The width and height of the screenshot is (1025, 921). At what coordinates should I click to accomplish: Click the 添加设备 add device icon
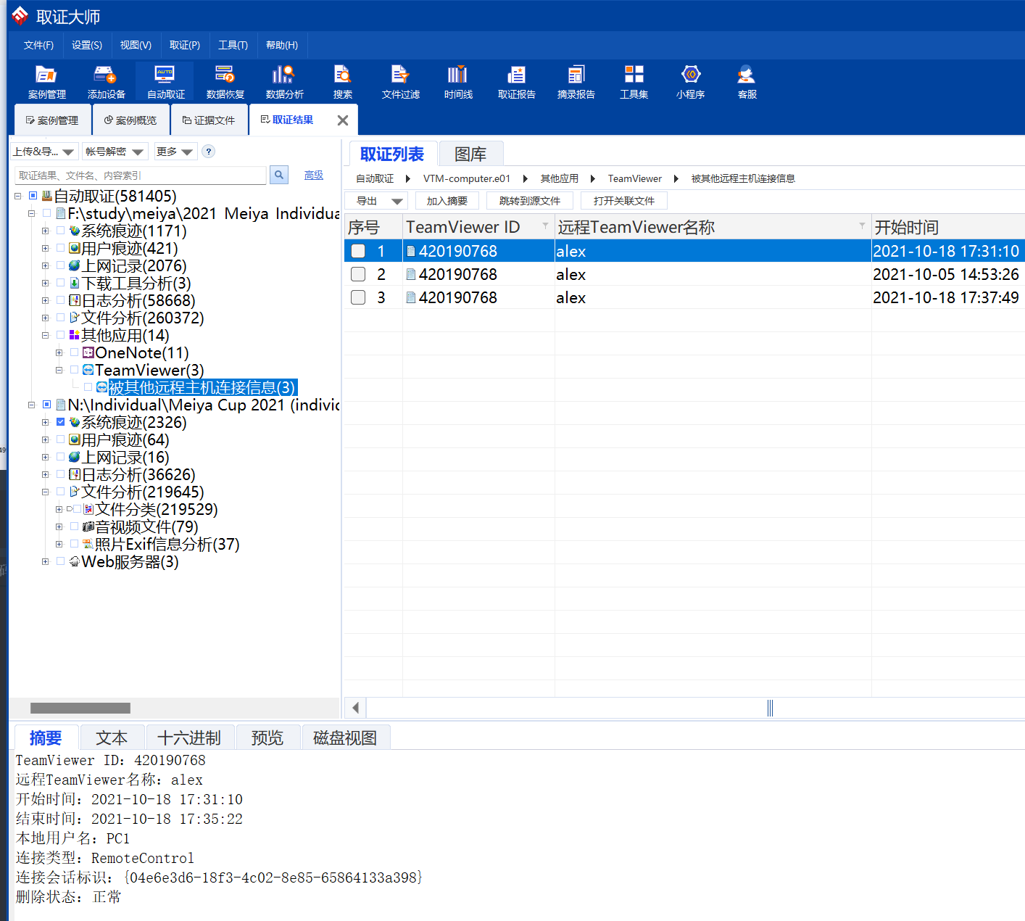pyautogui.click(x=106, y=81)
